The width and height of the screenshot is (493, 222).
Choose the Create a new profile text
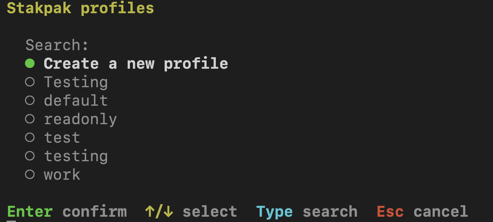tap(136, 63)
